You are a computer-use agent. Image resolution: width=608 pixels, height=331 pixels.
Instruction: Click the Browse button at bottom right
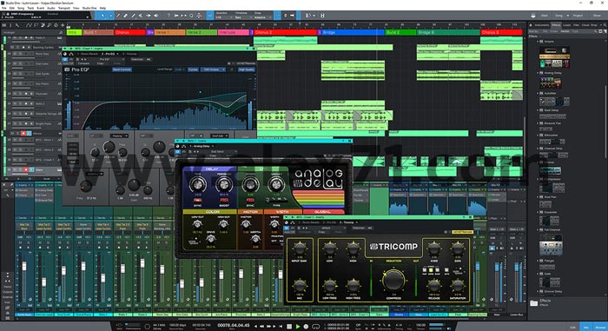pos(600,328)
